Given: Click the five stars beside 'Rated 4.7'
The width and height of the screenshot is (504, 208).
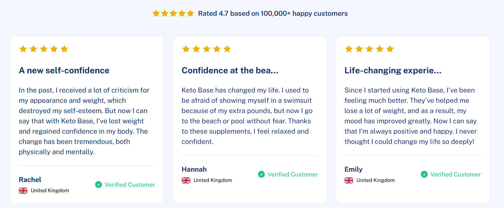Looking at the screenshot, I should [x=173, y=13].
